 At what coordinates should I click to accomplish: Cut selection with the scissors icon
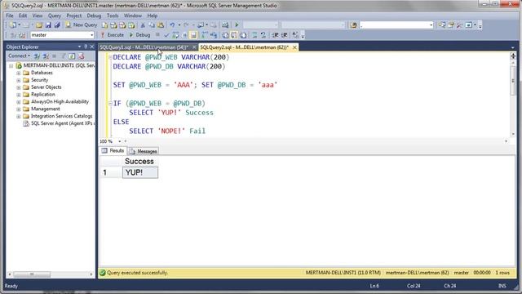143,25
